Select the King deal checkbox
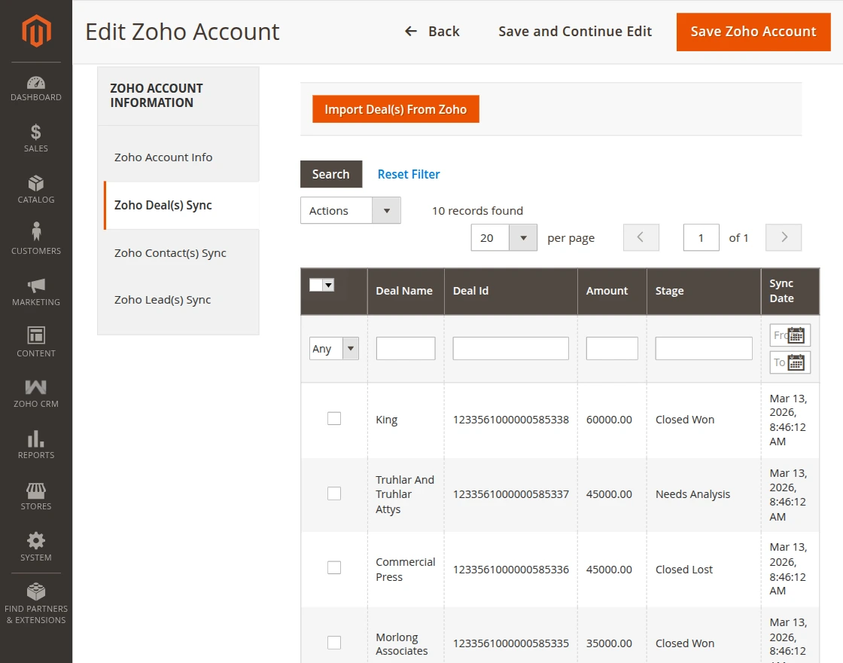The image size is (843, 663). [x=334, y=418]
